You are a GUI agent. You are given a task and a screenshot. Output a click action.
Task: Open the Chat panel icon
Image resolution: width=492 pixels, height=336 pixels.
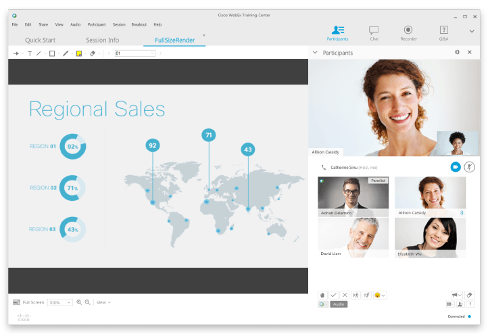pos(374,33)
